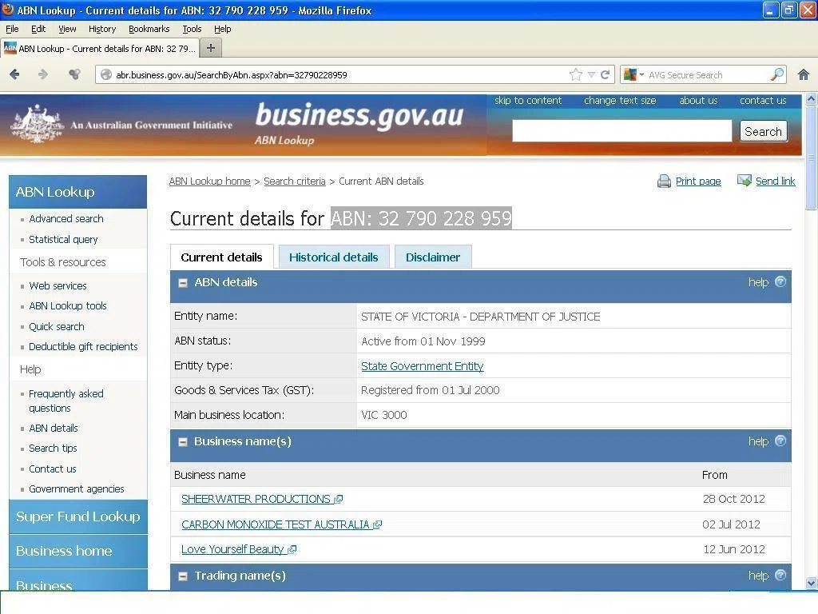Open help icon for Business name(s) section
Screen dimensions: 818x614
(780, 441)
